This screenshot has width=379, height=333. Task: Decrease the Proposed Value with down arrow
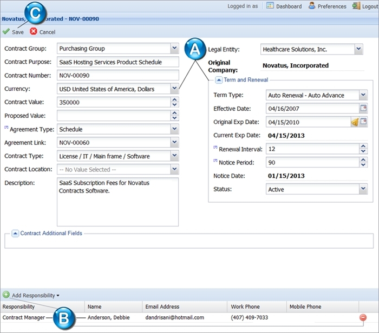(174, 118)
